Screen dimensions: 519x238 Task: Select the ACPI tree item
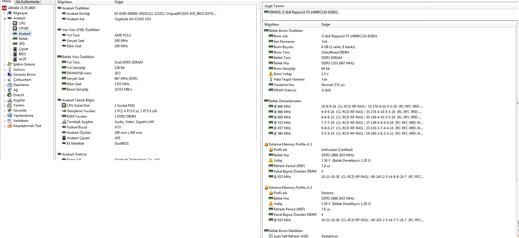(x=22, y=59)
